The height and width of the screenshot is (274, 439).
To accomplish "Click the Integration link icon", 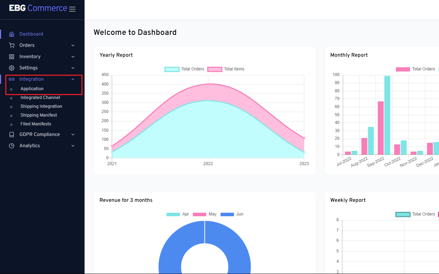I will pyautogui.click(x=12, y=79).
